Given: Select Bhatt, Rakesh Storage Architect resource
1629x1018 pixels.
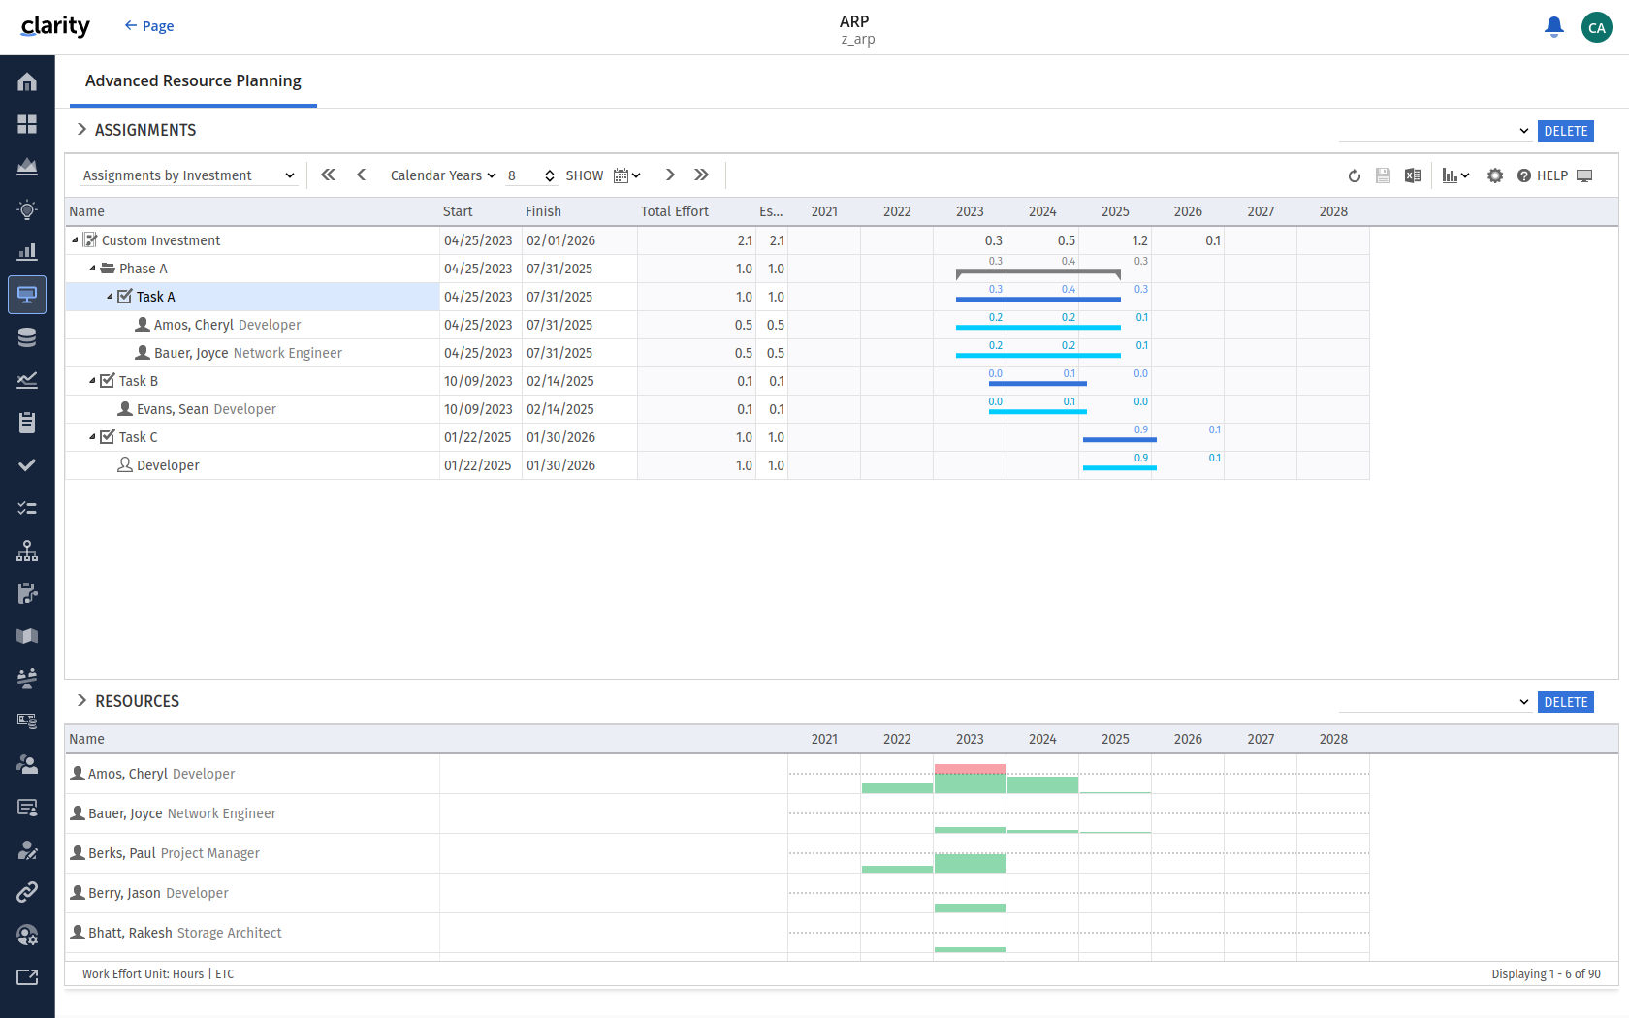Looking at the screenshot, I should [x=176, y=933].
